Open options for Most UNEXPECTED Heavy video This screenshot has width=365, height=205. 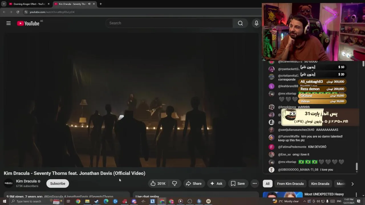[356, 195]
